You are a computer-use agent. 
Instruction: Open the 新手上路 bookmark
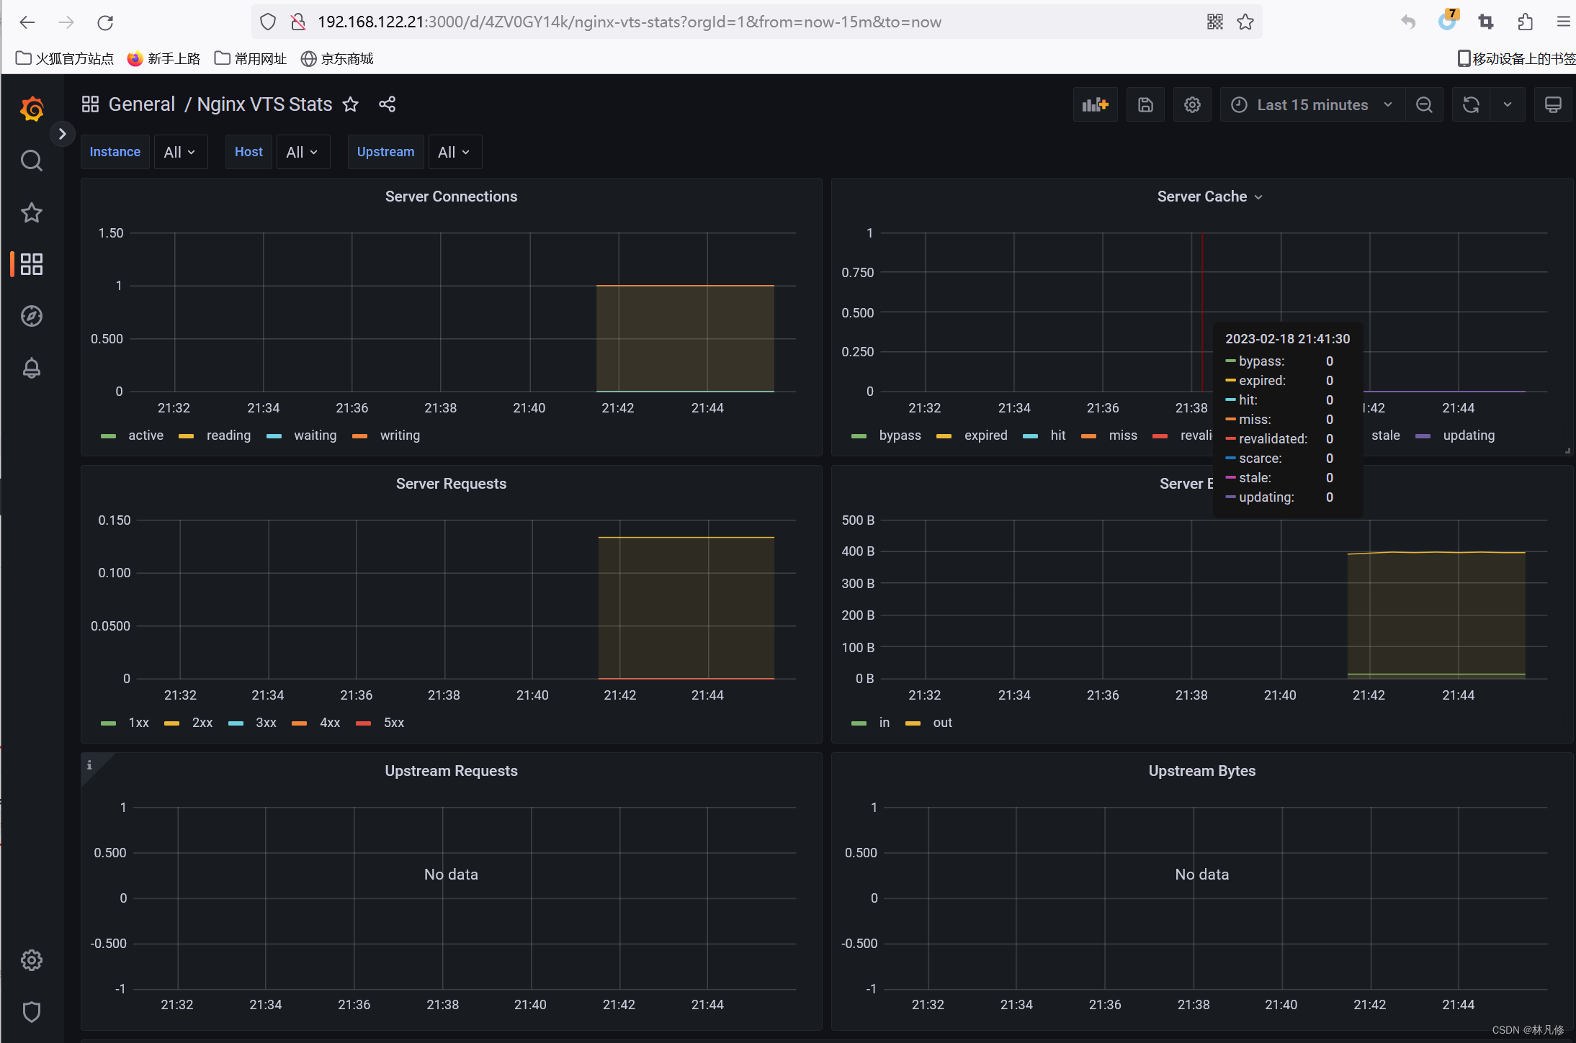pyautogui.click(x=164, y=58)
